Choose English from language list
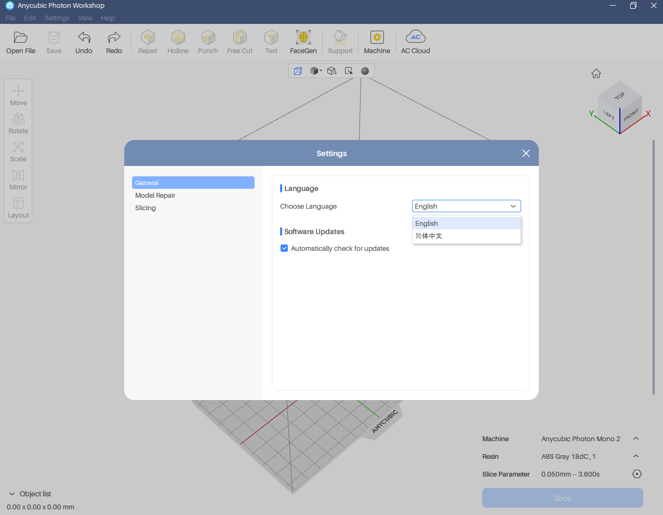Viewport: 663px width, 515px height. coord(467,223)
